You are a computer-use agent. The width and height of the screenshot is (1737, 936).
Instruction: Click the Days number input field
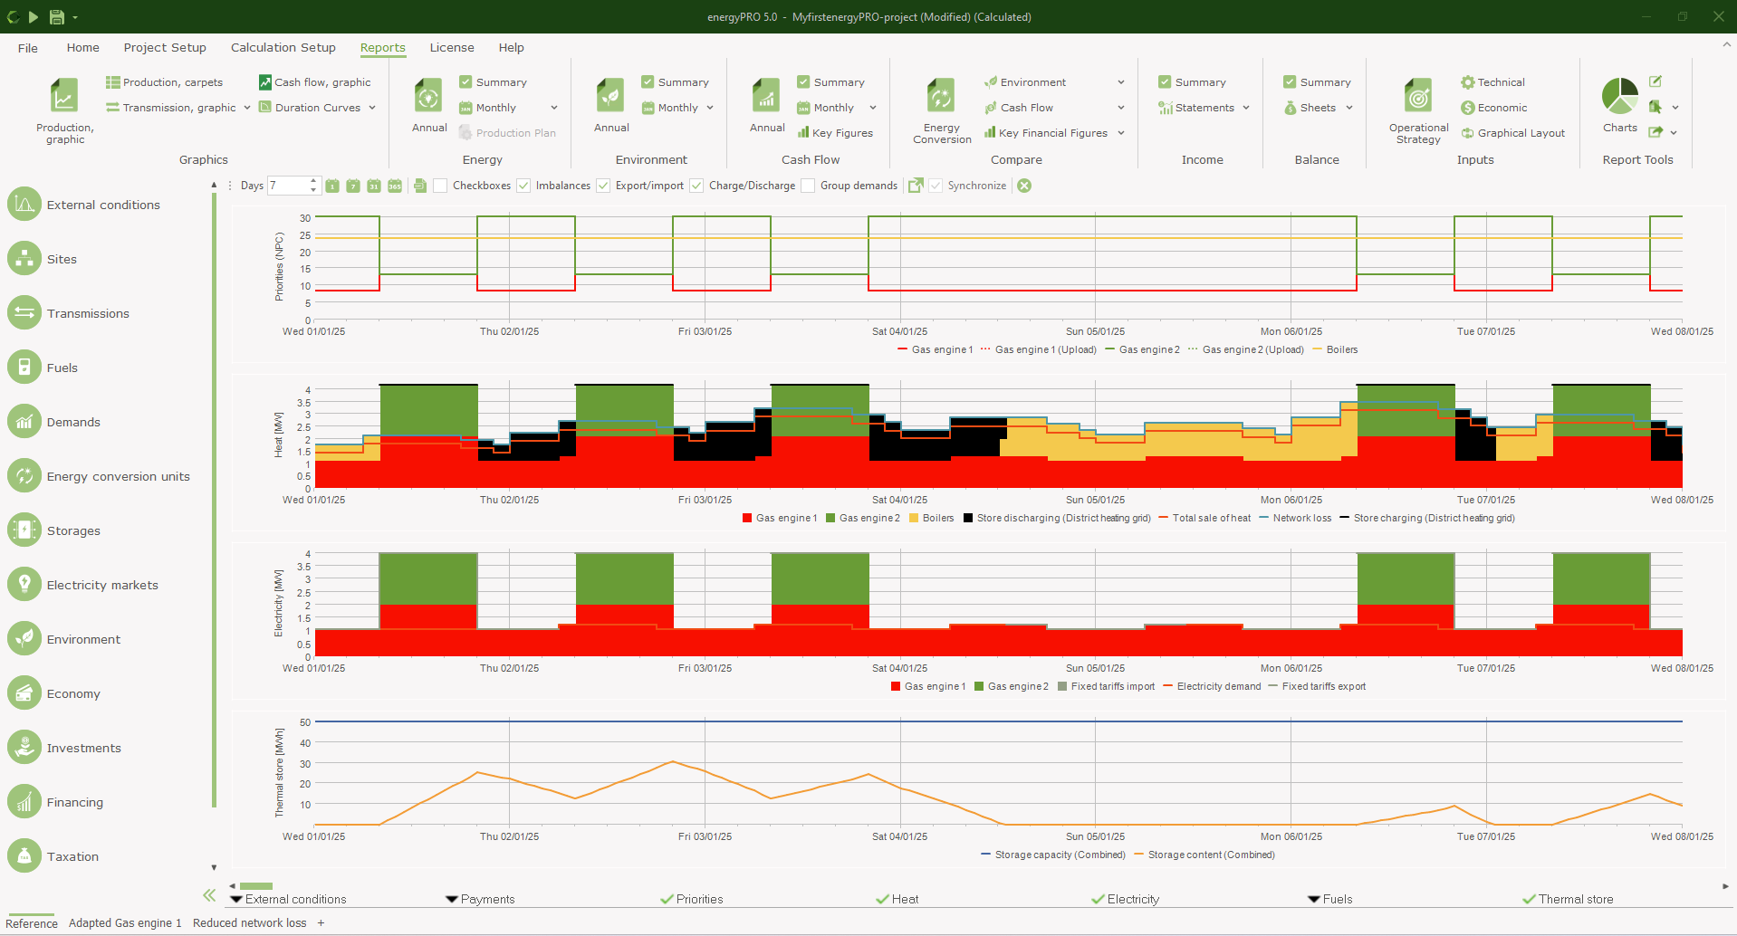(x=288, y=186)
